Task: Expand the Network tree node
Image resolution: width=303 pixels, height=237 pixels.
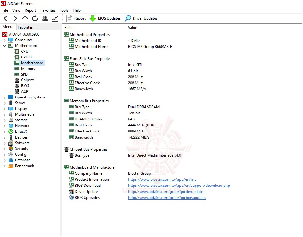Action: tap(5, 126)
